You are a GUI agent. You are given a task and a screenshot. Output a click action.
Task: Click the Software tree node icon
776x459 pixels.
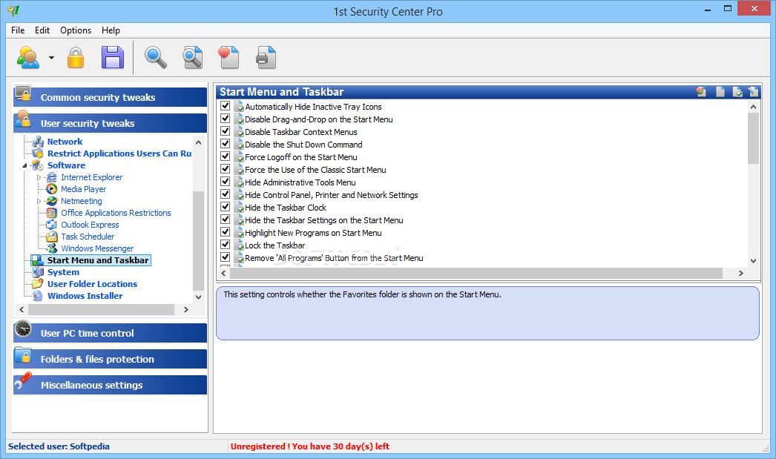click(x=38, y=165)
